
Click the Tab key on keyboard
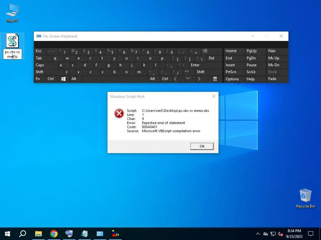43,58
